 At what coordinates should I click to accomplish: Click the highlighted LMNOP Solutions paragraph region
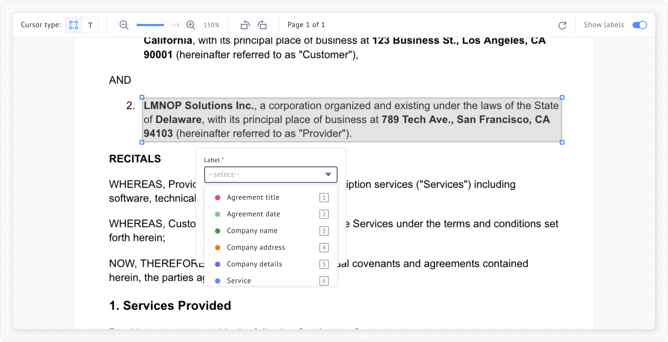351,120
